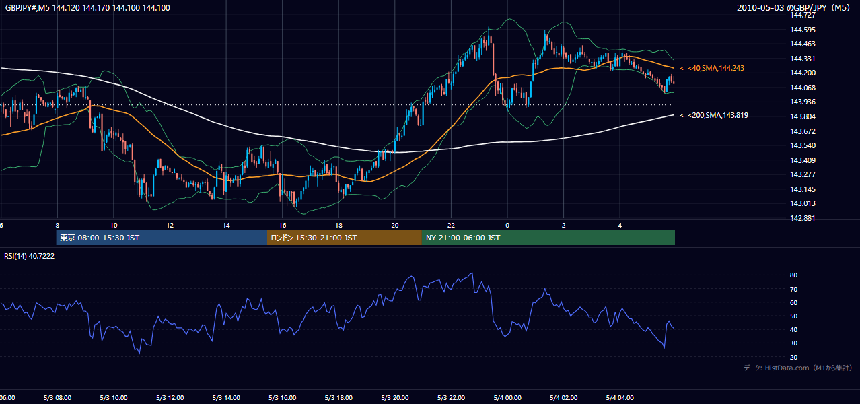Click the 5/3 22:00 time axis label
Screen dimensions: 860x404
tap(451, 398)
